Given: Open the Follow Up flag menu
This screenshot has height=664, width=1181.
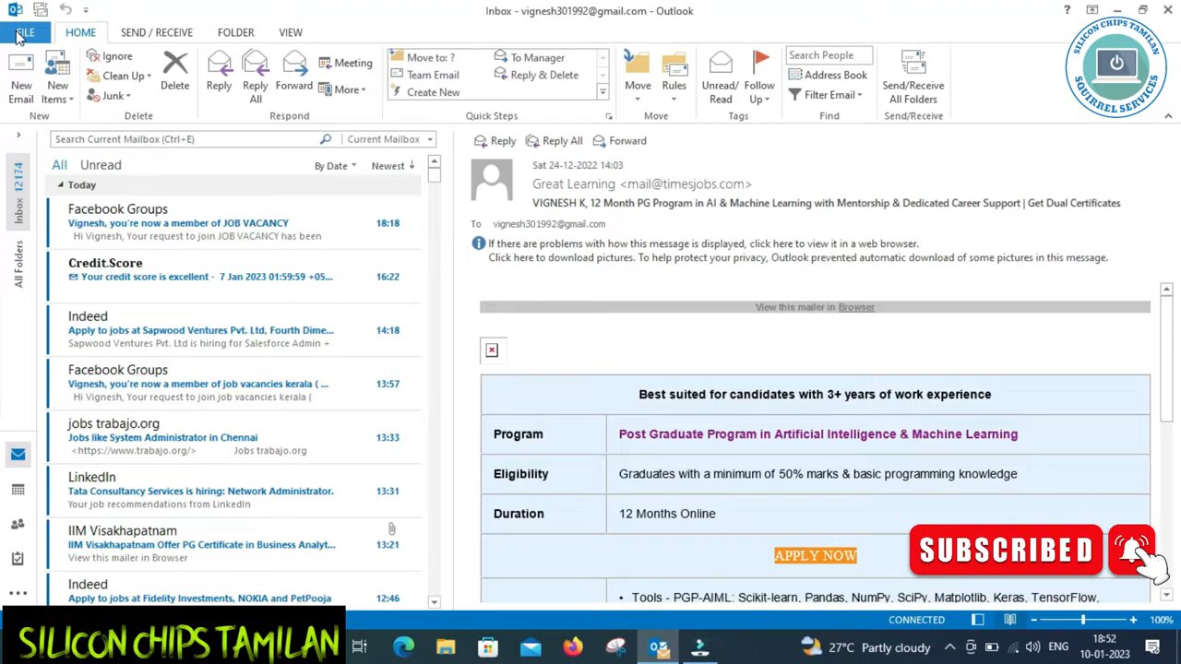Looking at the screenshot, I should 759,77.
